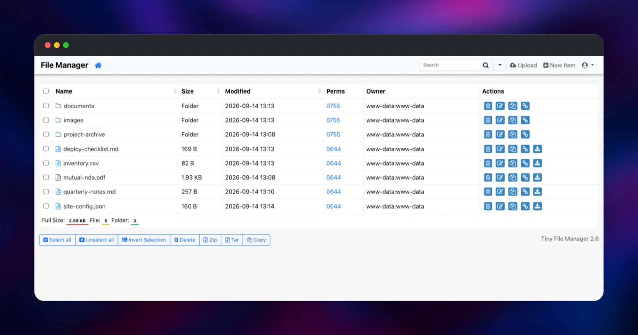The height and width of the screenshot is (335, 638).
Task: Click the Tar button
Action: tap(232, 240)
